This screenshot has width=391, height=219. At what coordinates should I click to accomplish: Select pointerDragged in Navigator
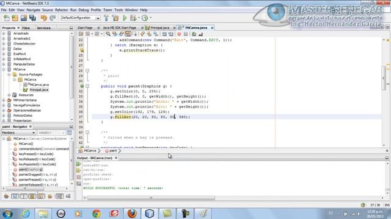click(x=38, y=175)
